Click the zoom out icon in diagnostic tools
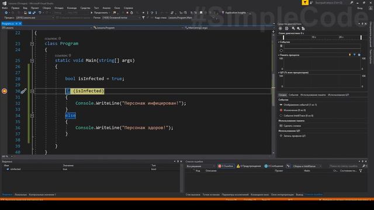The width and height of the screenshot is (374, 210). [x=299, y=29]
